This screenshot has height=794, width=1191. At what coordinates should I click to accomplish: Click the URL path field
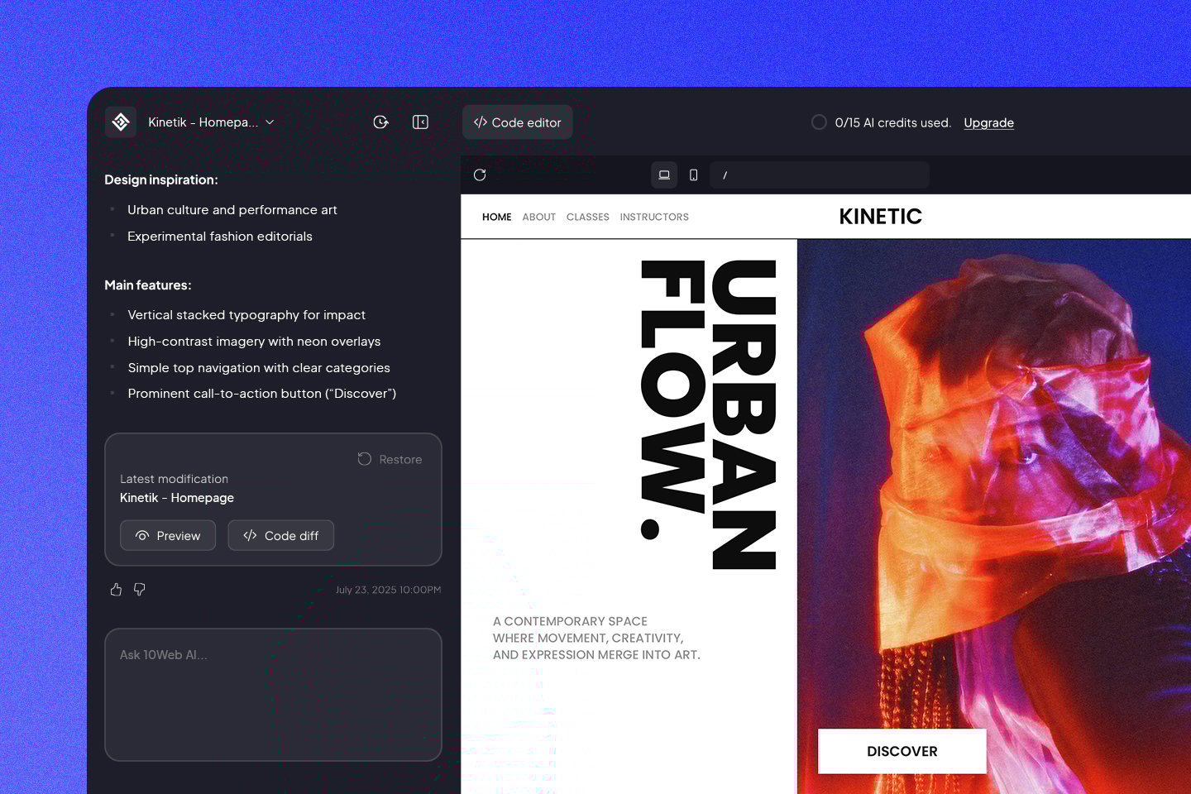pyautogui.click(x=819, y=175)
